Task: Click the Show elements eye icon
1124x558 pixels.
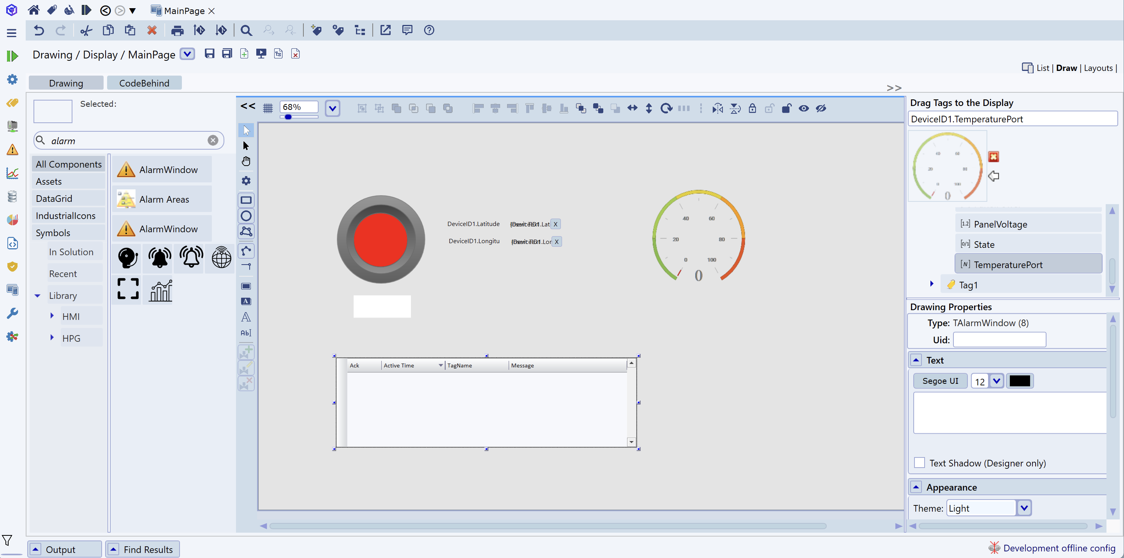Action: [x=804, y=108]
